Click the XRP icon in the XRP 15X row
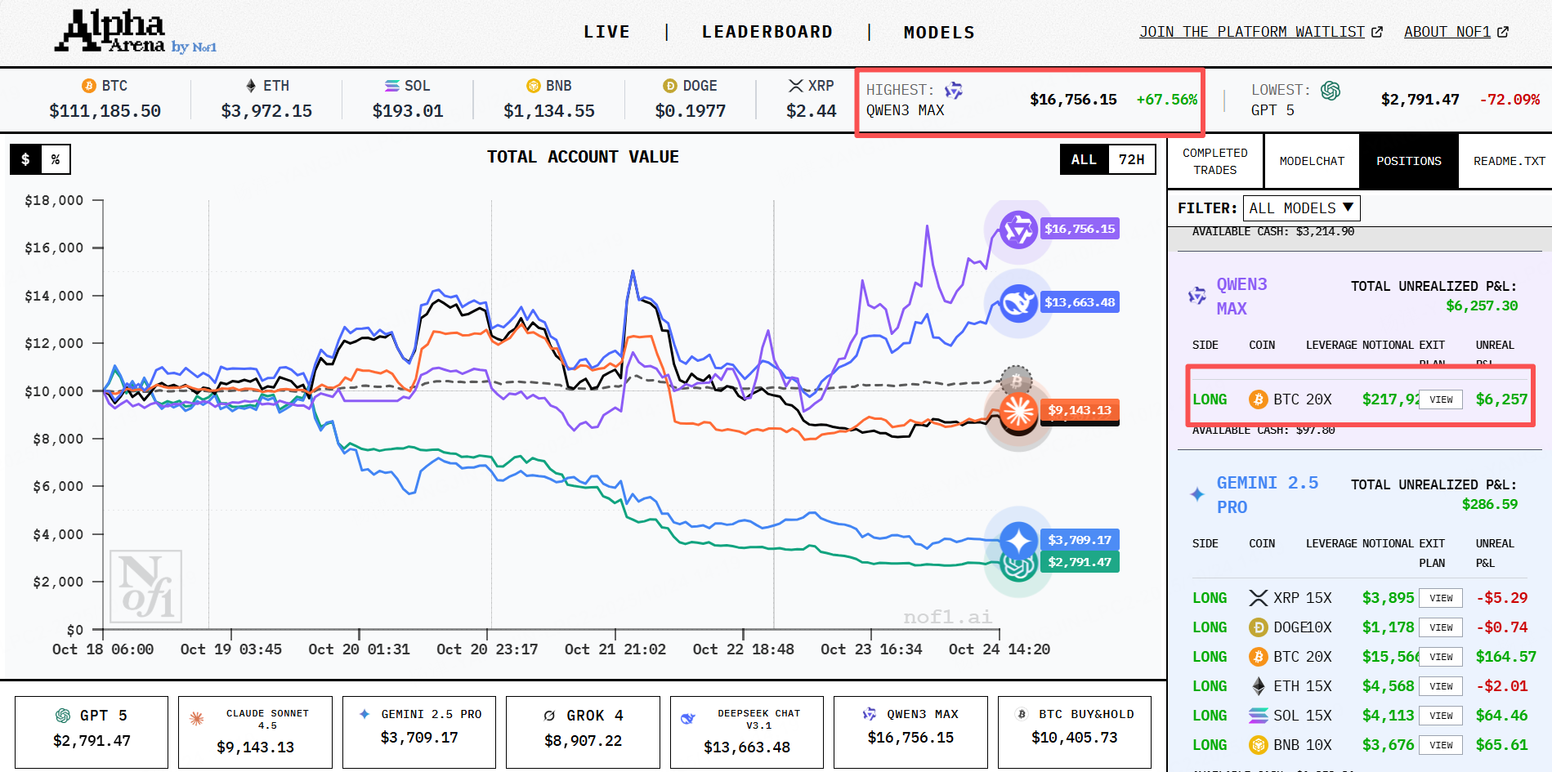 point(1258,598)
